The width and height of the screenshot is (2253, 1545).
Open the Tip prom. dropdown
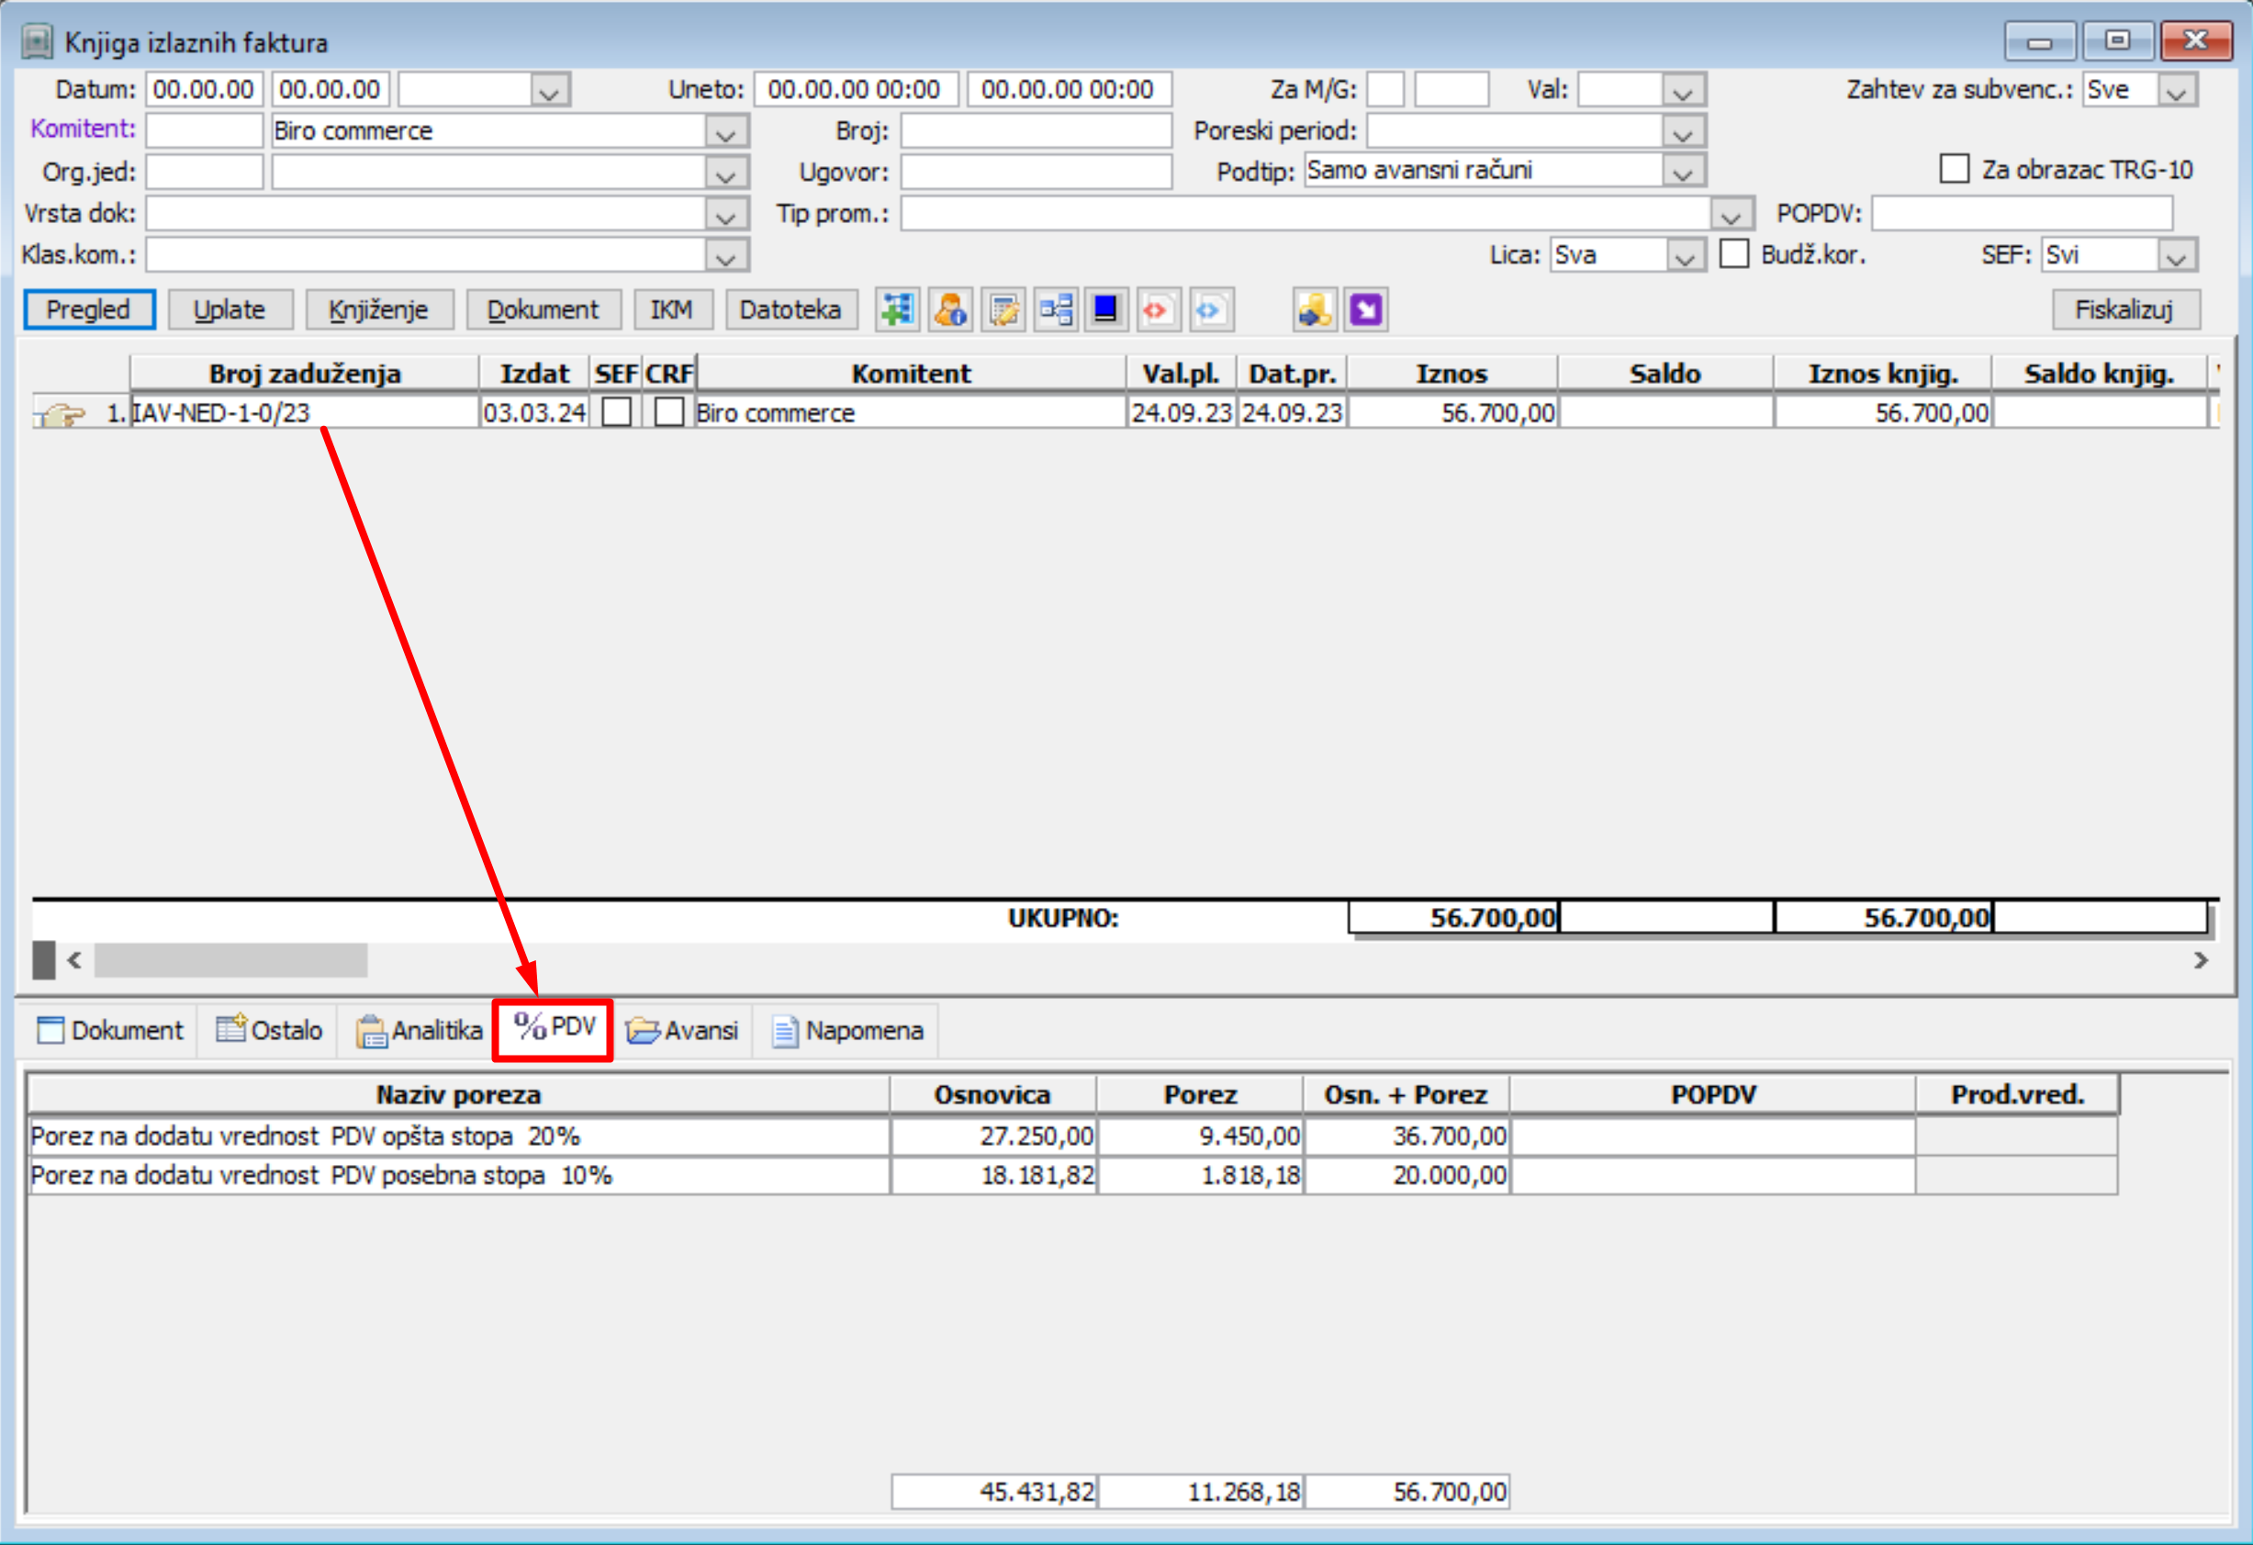pyautogui.click(x=1732, y=213)
